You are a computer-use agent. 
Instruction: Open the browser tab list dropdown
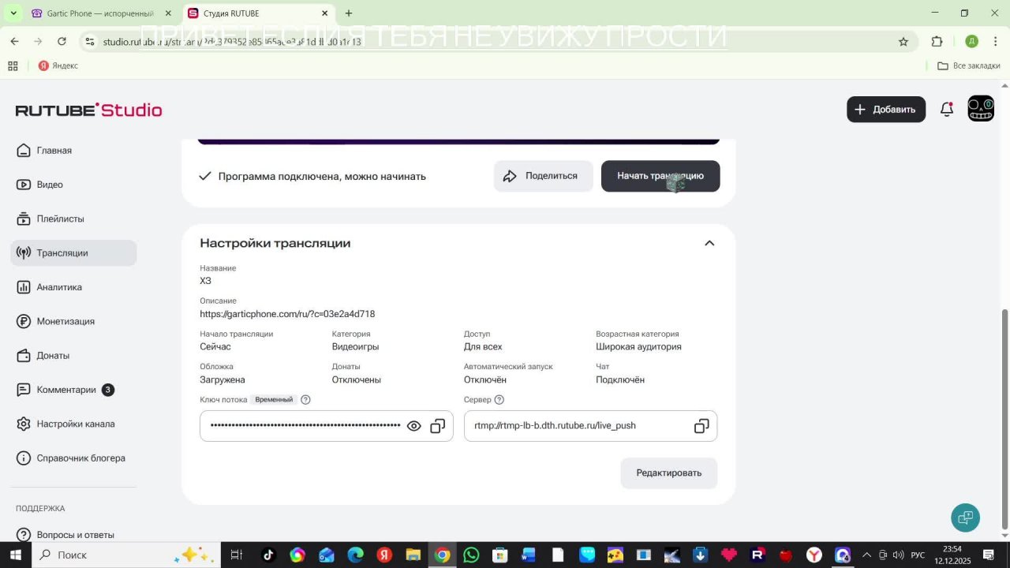(13, 13)
